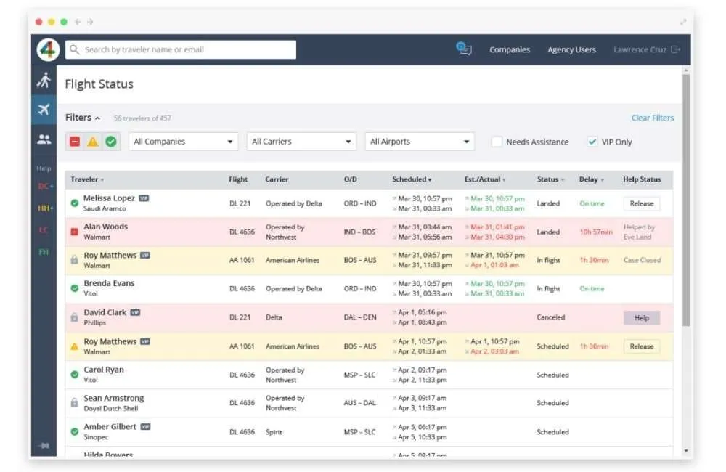This screenshot has width=726, height=472.
Task: Click the green checkmark status filter icon
Action: point(110,142)
